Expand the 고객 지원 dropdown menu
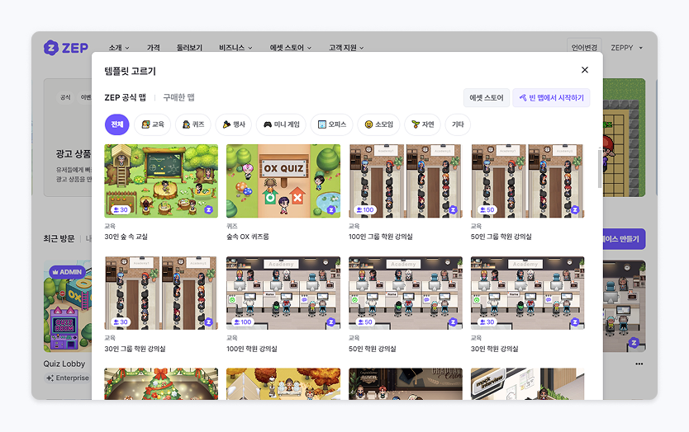689x432 pixels. coord(346,47)
